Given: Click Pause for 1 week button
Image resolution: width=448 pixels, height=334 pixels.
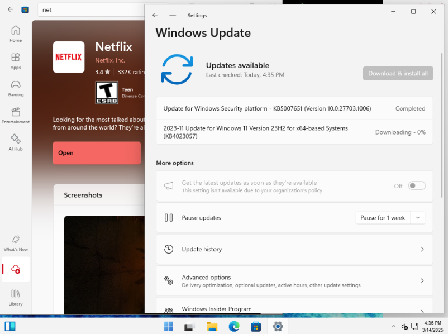Looking at the screenshot, I should pyautogui.click(x=383, y=218).
